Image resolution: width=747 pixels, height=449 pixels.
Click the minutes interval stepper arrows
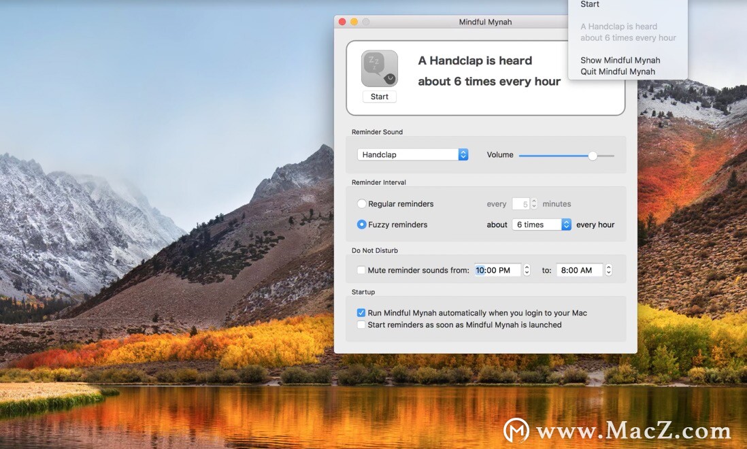534,204
